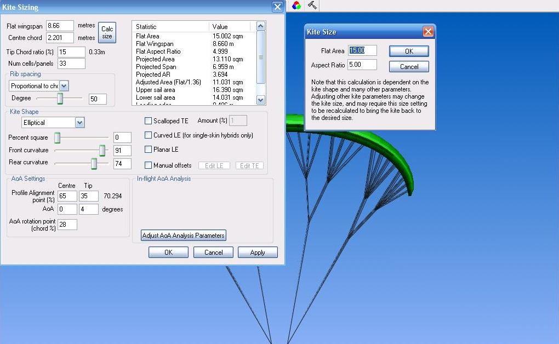Viewport: 559px width, 344px height.
Task: Click the Aspect Ratio input field
Action: pyautogui.click(x=362, y=65)
